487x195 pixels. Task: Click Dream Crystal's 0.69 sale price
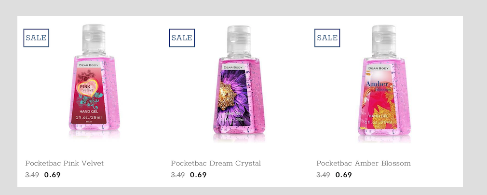(x=198, y=175)
